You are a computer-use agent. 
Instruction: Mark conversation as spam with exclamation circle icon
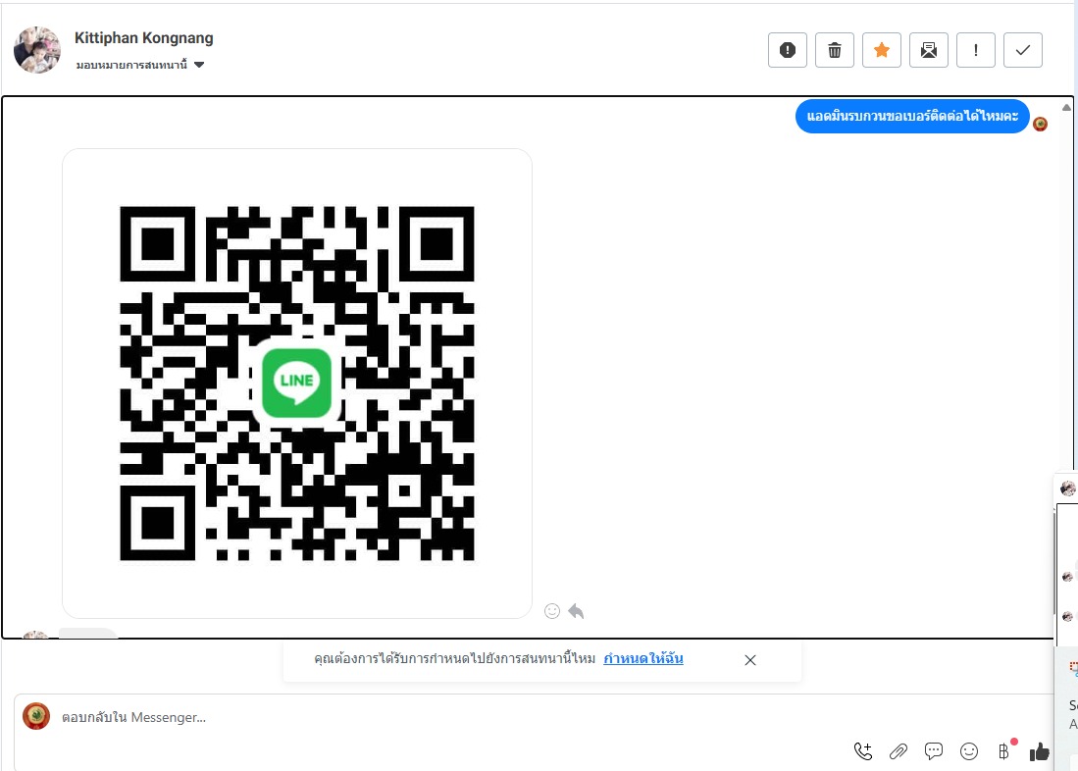pyautogui.click(x=788, y=49)
